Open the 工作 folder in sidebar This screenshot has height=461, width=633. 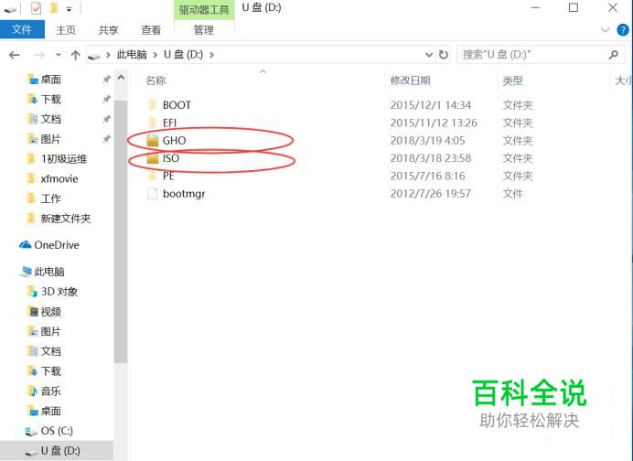pyautogui.click(x=45, y=198)
